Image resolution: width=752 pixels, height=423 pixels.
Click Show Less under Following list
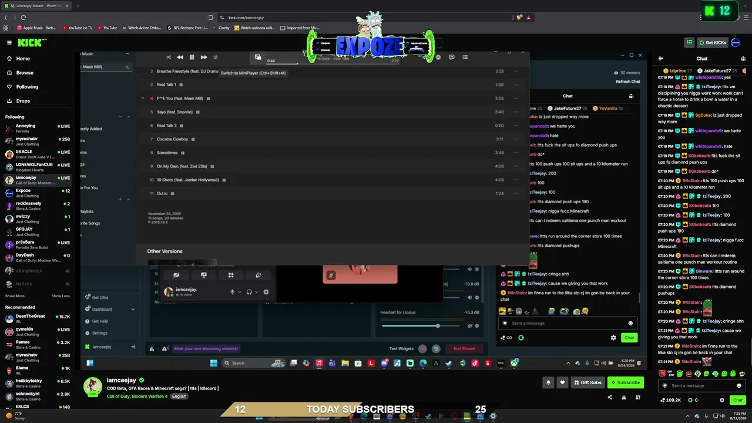(61, 296)
